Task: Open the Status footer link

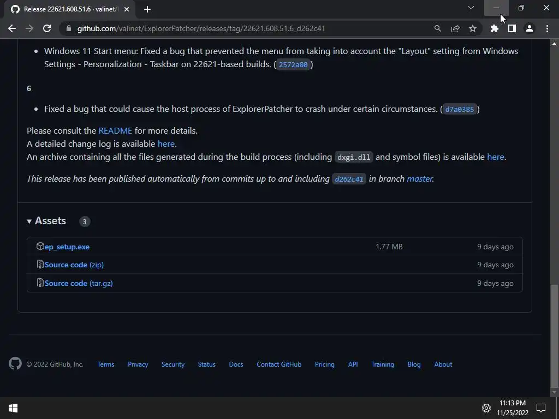Action: [207, 364]
